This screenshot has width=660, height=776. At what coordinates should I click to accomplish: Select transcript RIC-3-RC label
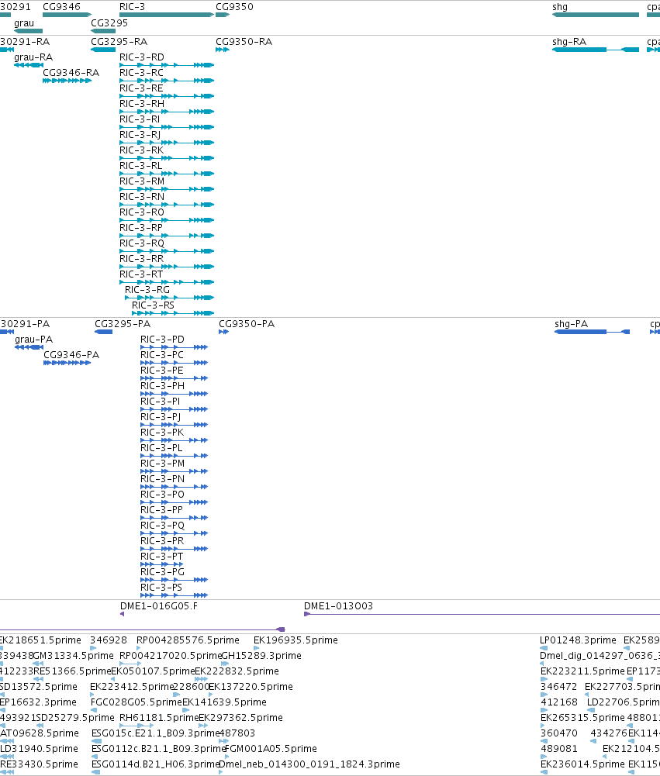coord(142,73)
